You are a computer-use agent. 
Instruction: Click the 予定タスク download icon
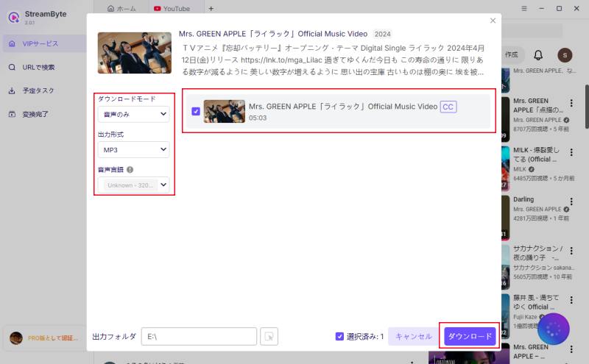[x=12, y=90]
